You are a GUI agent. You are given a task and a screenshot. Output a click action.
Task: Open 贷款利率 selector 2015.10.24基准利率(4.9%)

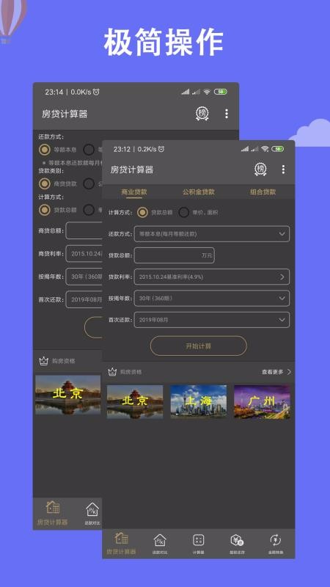pos(212,277)
